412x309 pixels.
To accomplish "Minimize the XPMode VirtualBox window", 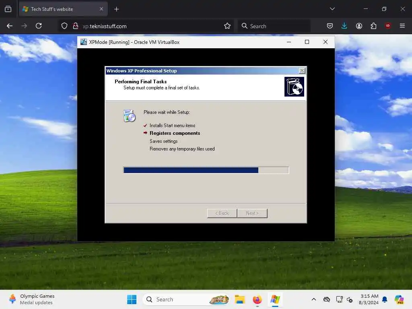I will [289, 42].
